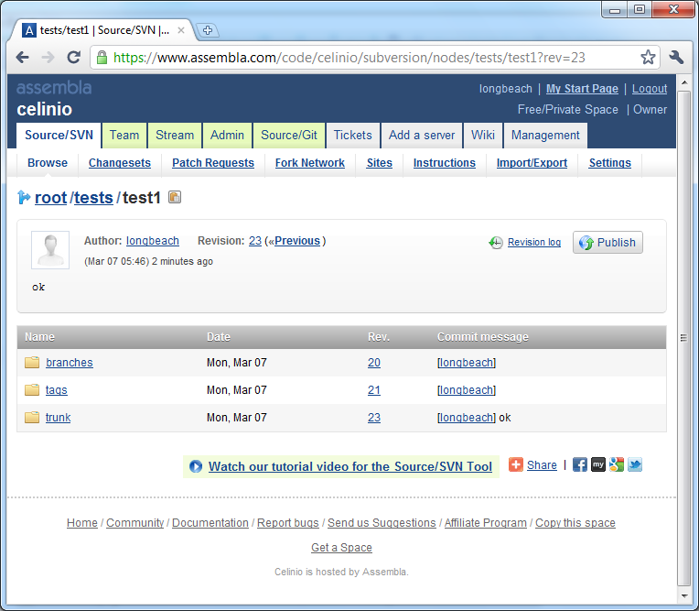
Task: Switch to the Source/Git tab
Action: [289, 135]
